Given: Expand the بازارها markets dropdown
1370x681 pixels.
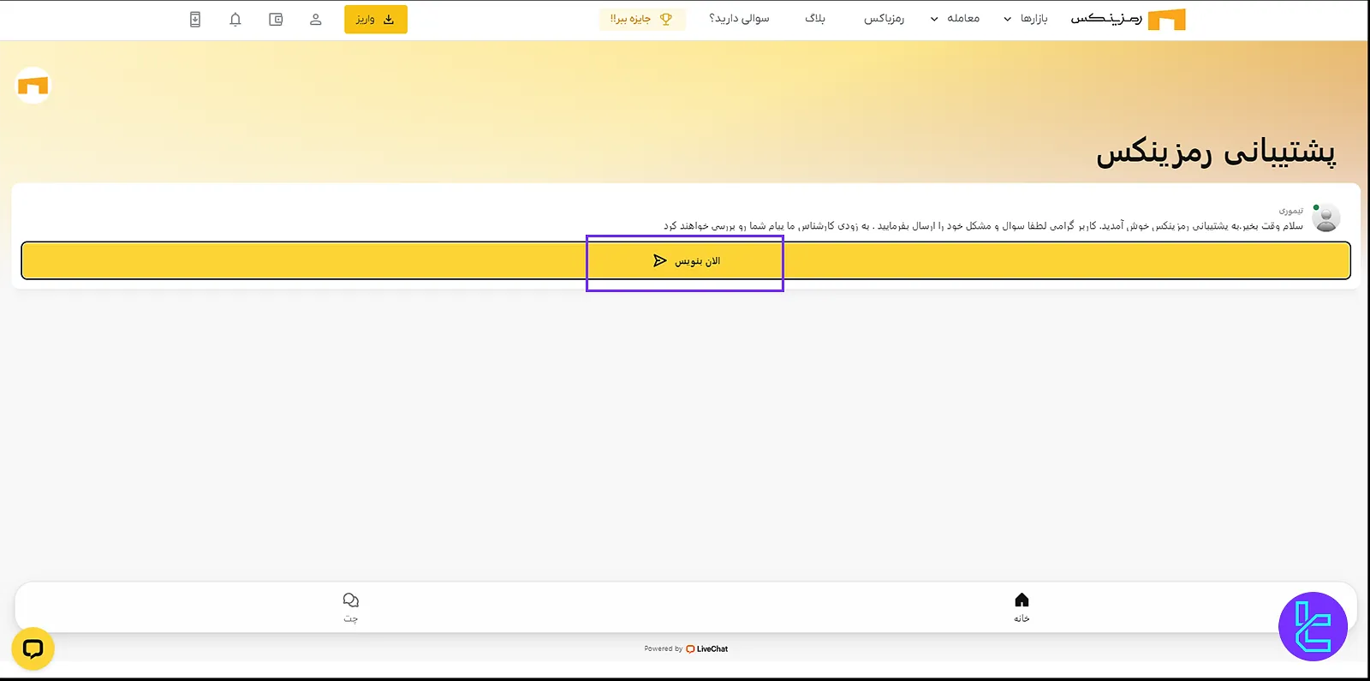Looking at the screenshot, I should pos(1026,19).
